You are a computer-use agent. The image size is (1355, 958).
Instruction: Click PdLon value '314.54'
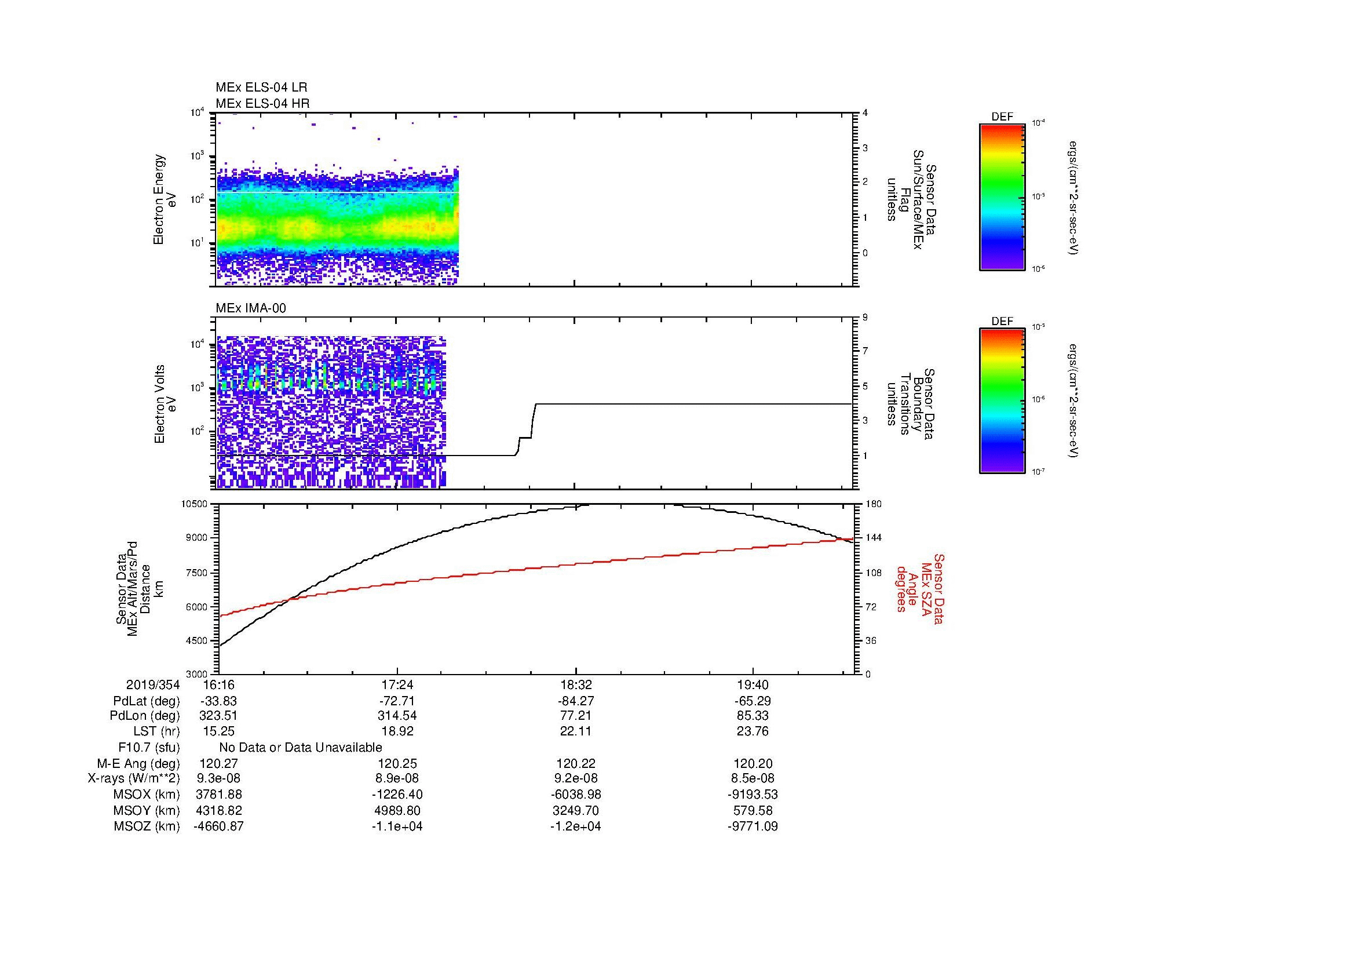397,716
